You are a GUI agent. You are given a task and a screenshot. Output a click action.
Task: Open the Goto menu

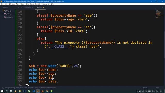[x=27, y=4]
